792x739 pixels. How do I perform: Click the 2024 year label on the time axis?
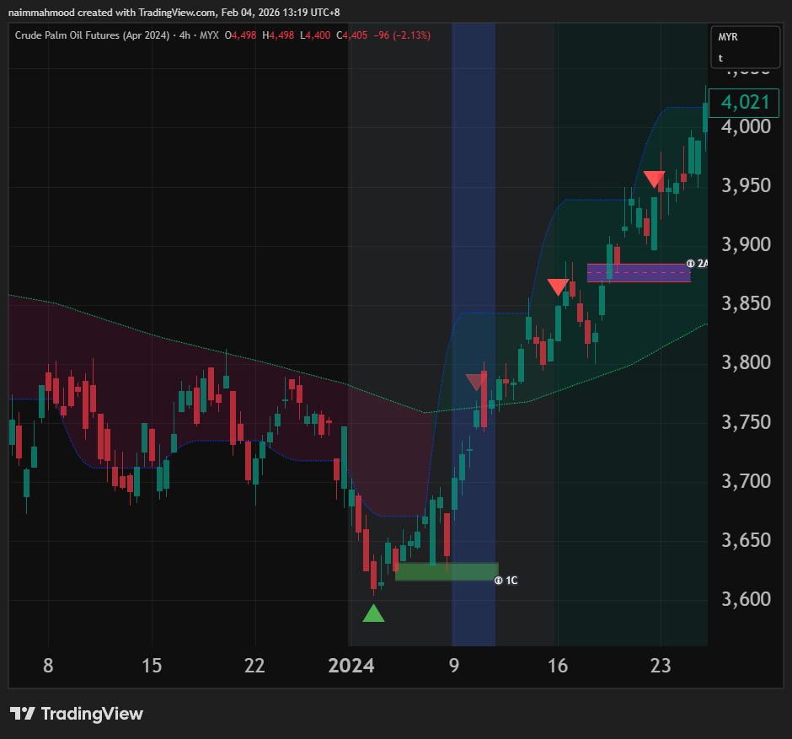pyautogui.click(x=351, y=666)
